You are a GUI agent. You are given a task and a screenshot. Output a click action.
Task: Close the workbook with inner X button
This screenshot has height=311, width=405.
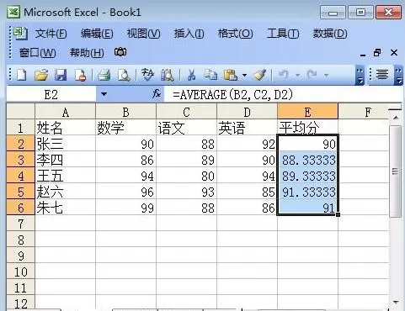click(394, 53)
